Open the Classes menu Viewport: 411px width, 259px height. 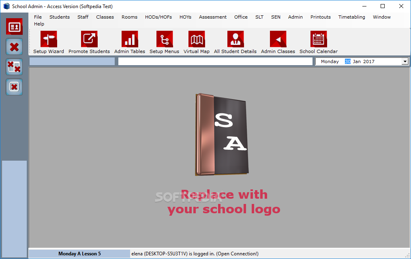coord(105,17)
